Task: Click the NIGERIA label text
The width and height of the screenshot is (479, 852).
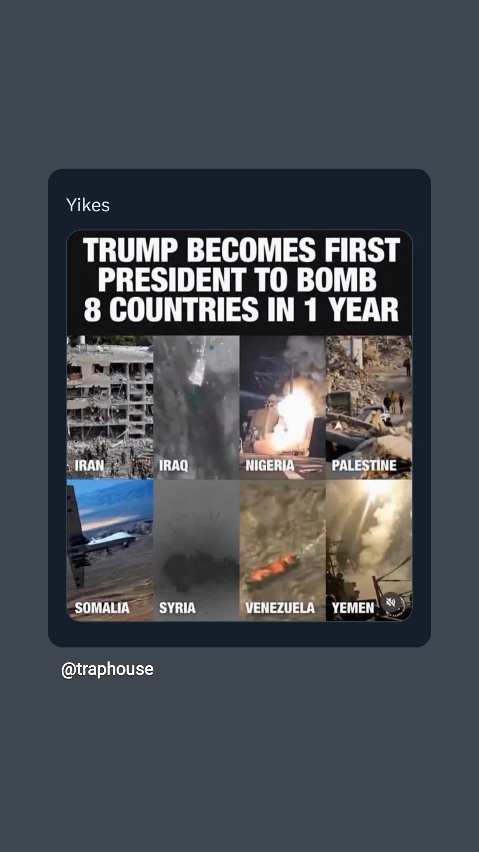Action: [270, 465]
